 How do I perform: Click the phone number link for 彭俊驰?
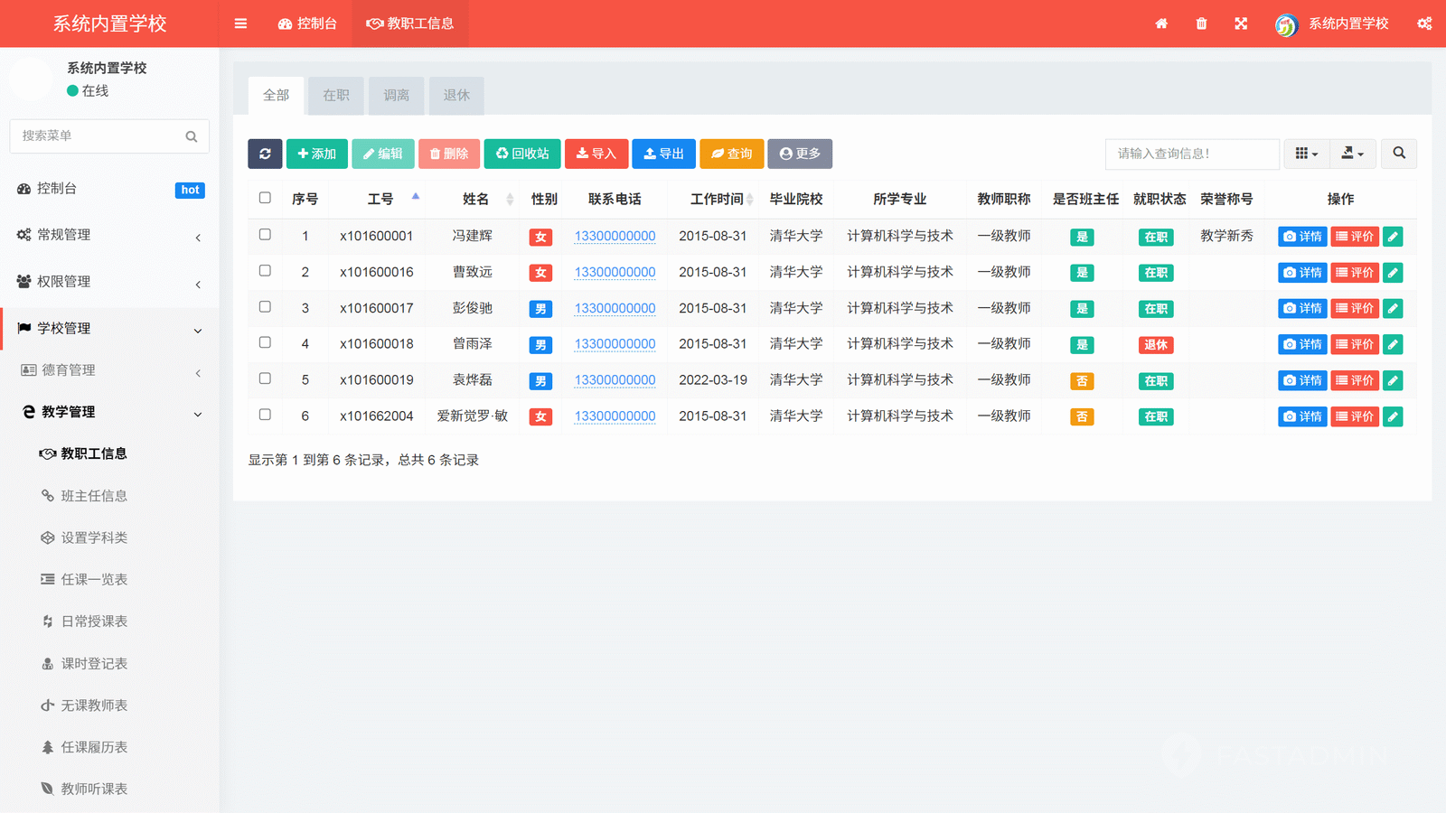tap(615, 308)
